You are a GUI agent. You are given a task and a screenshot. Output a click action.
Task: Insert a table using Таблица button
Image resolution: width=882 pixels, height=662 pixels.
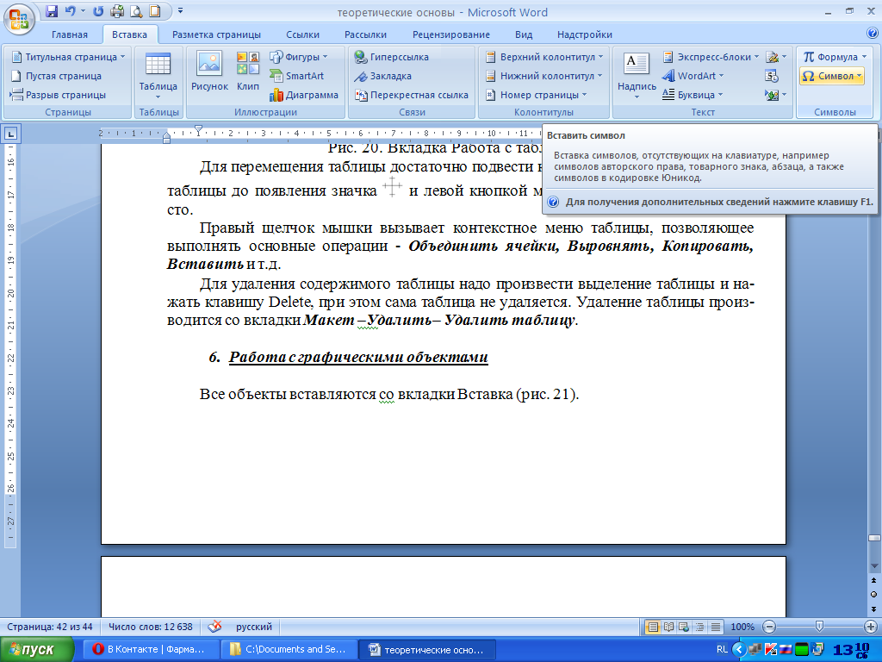(158, 73)
